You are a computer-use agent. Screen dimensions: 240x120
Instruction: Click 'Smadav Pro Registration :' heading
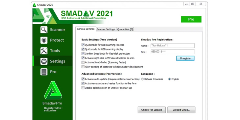157,40
